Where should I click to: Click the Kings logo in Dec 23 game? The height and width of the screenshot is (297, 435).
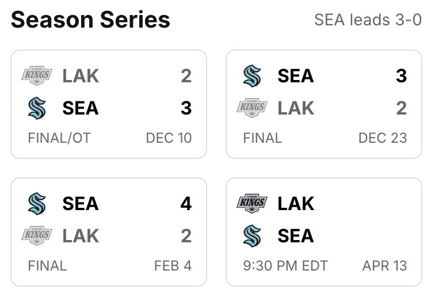click(252, 108)
